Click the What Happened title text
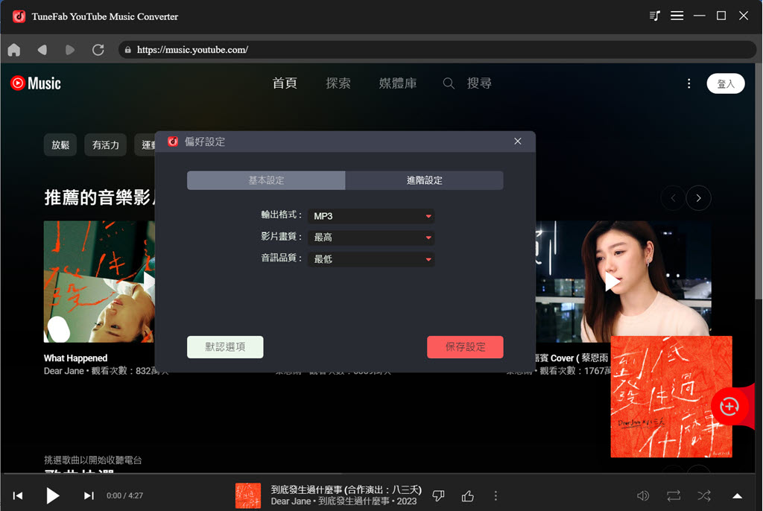 pyautogui.click(x=75, y=358)
